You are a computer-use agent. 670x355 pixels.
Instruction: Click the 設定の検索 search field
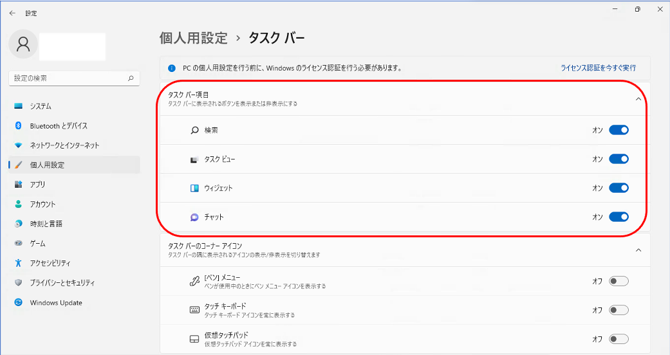click(x=75, y=78)
